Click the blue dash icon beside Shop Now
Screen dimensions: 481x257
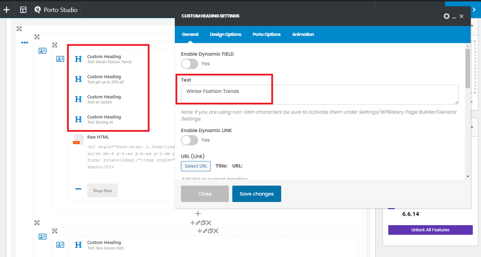point(78,189)
